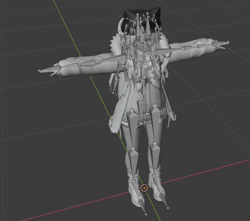Viewport: 250px width, 221px height.
Task: Click the 3D cursor at the origin
Action: [x=144, y=188]
